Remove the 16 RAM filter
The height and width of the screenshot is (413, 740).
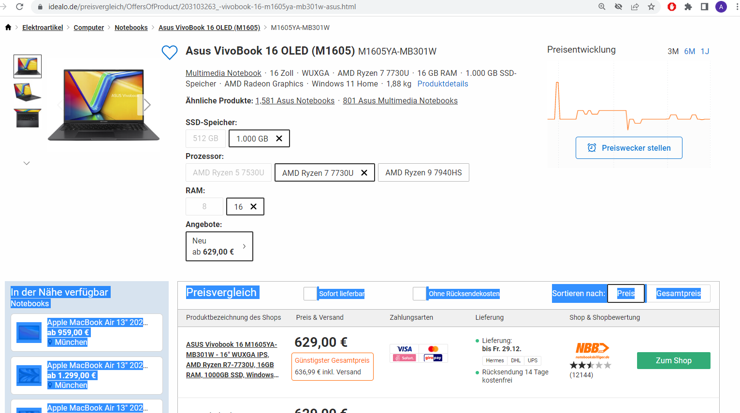pyautogui.click(x=253, y=207)
